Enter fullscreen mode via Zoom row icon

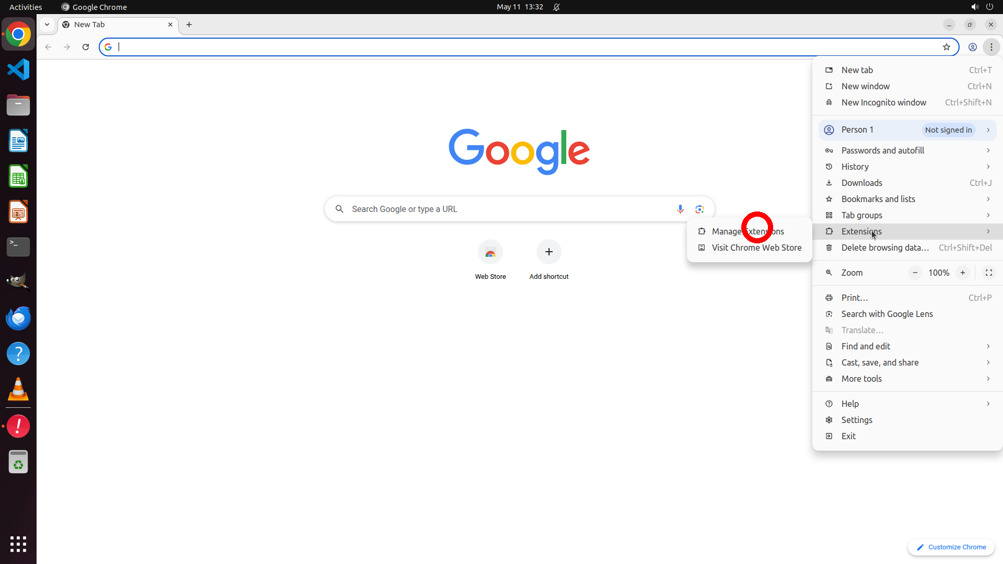(988, 273)
